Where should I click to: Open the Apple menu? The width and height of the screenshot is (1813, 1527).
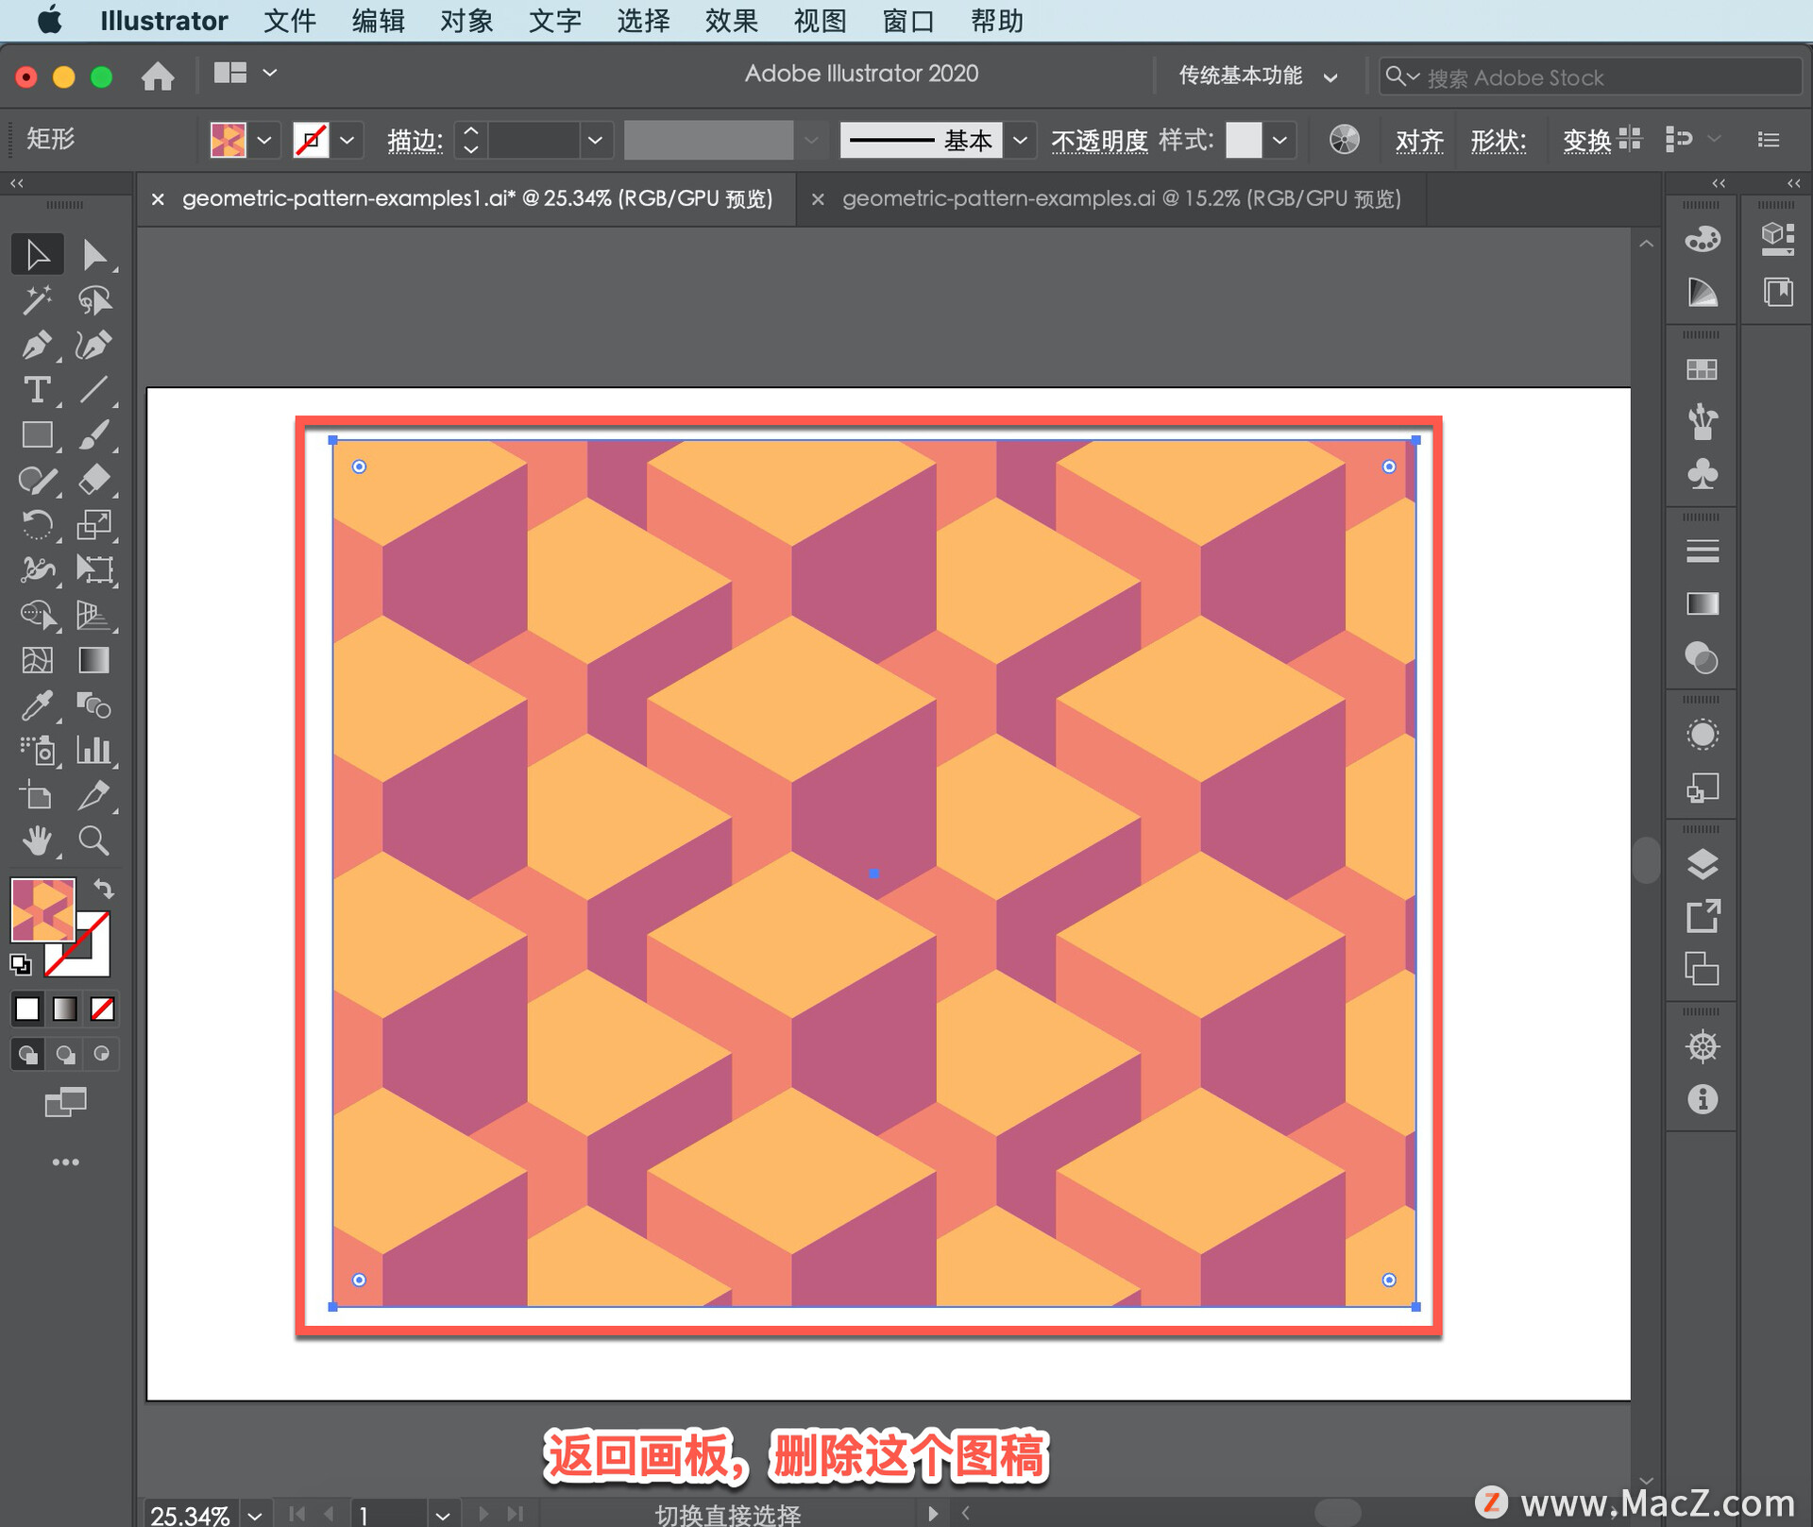(51, 20)
